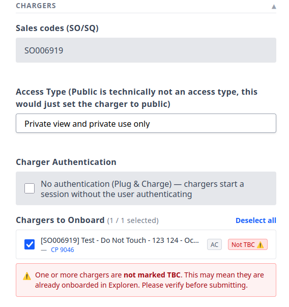Screen dimensions: 289x307
Task: Open the Access Type dropdown
Action: pyautogui.click(x=146, y=123)
